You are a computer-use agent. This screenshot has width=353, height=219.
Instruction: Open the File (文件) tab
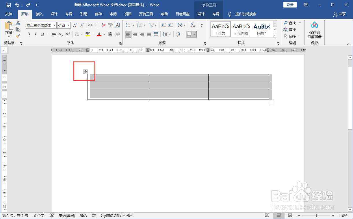pos(9,14)
